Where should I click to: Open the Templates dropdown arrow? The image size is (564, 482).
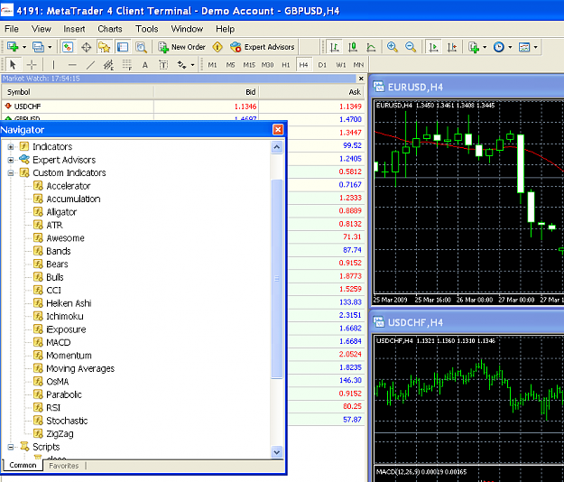tap(536, 47)
